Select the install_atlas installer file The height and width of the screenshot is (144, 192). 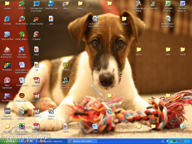pyautogui.click(x=22, y=36)
